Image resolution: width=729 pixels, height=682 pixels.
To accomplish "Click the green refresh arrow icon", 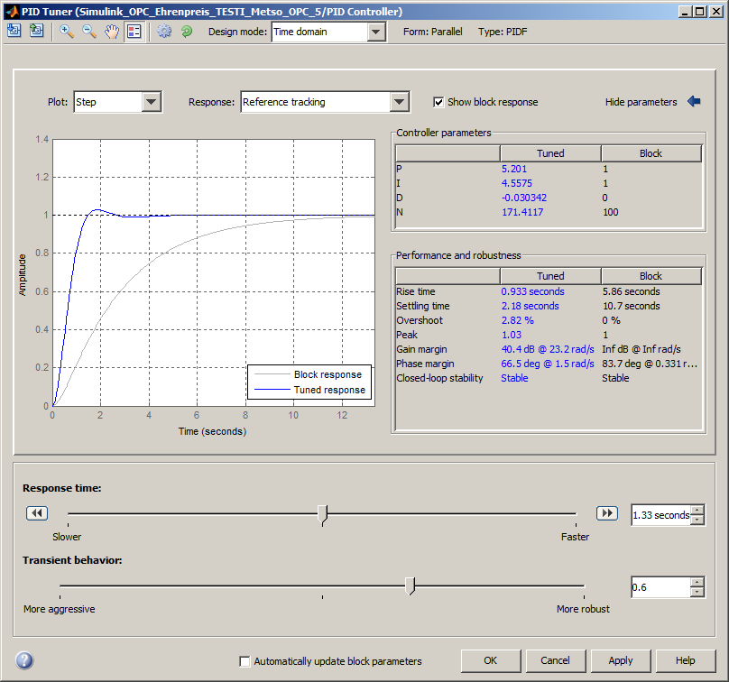I will coord(187,32).
